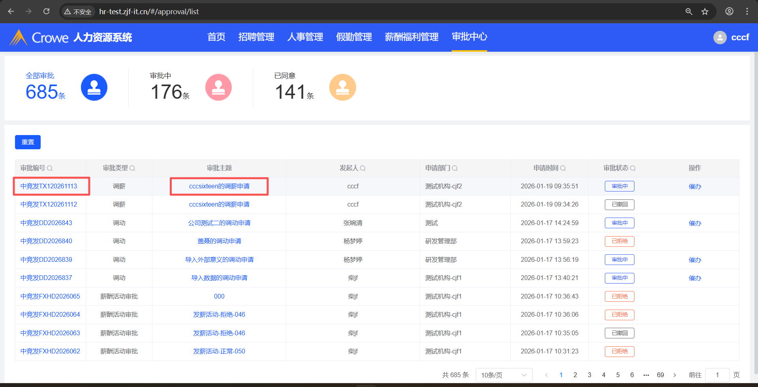The height and width of the screenshot is (387, 758).
Task: Open the 招聘管理 navigation tab
Action: pos(256,37)
